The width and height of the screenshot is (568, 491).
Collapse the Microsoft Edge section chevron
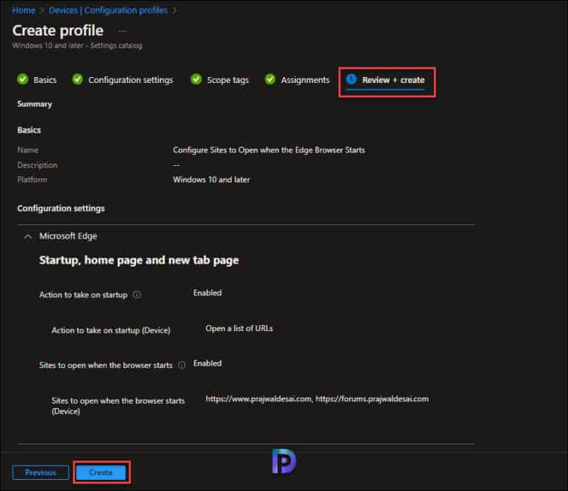28,236
